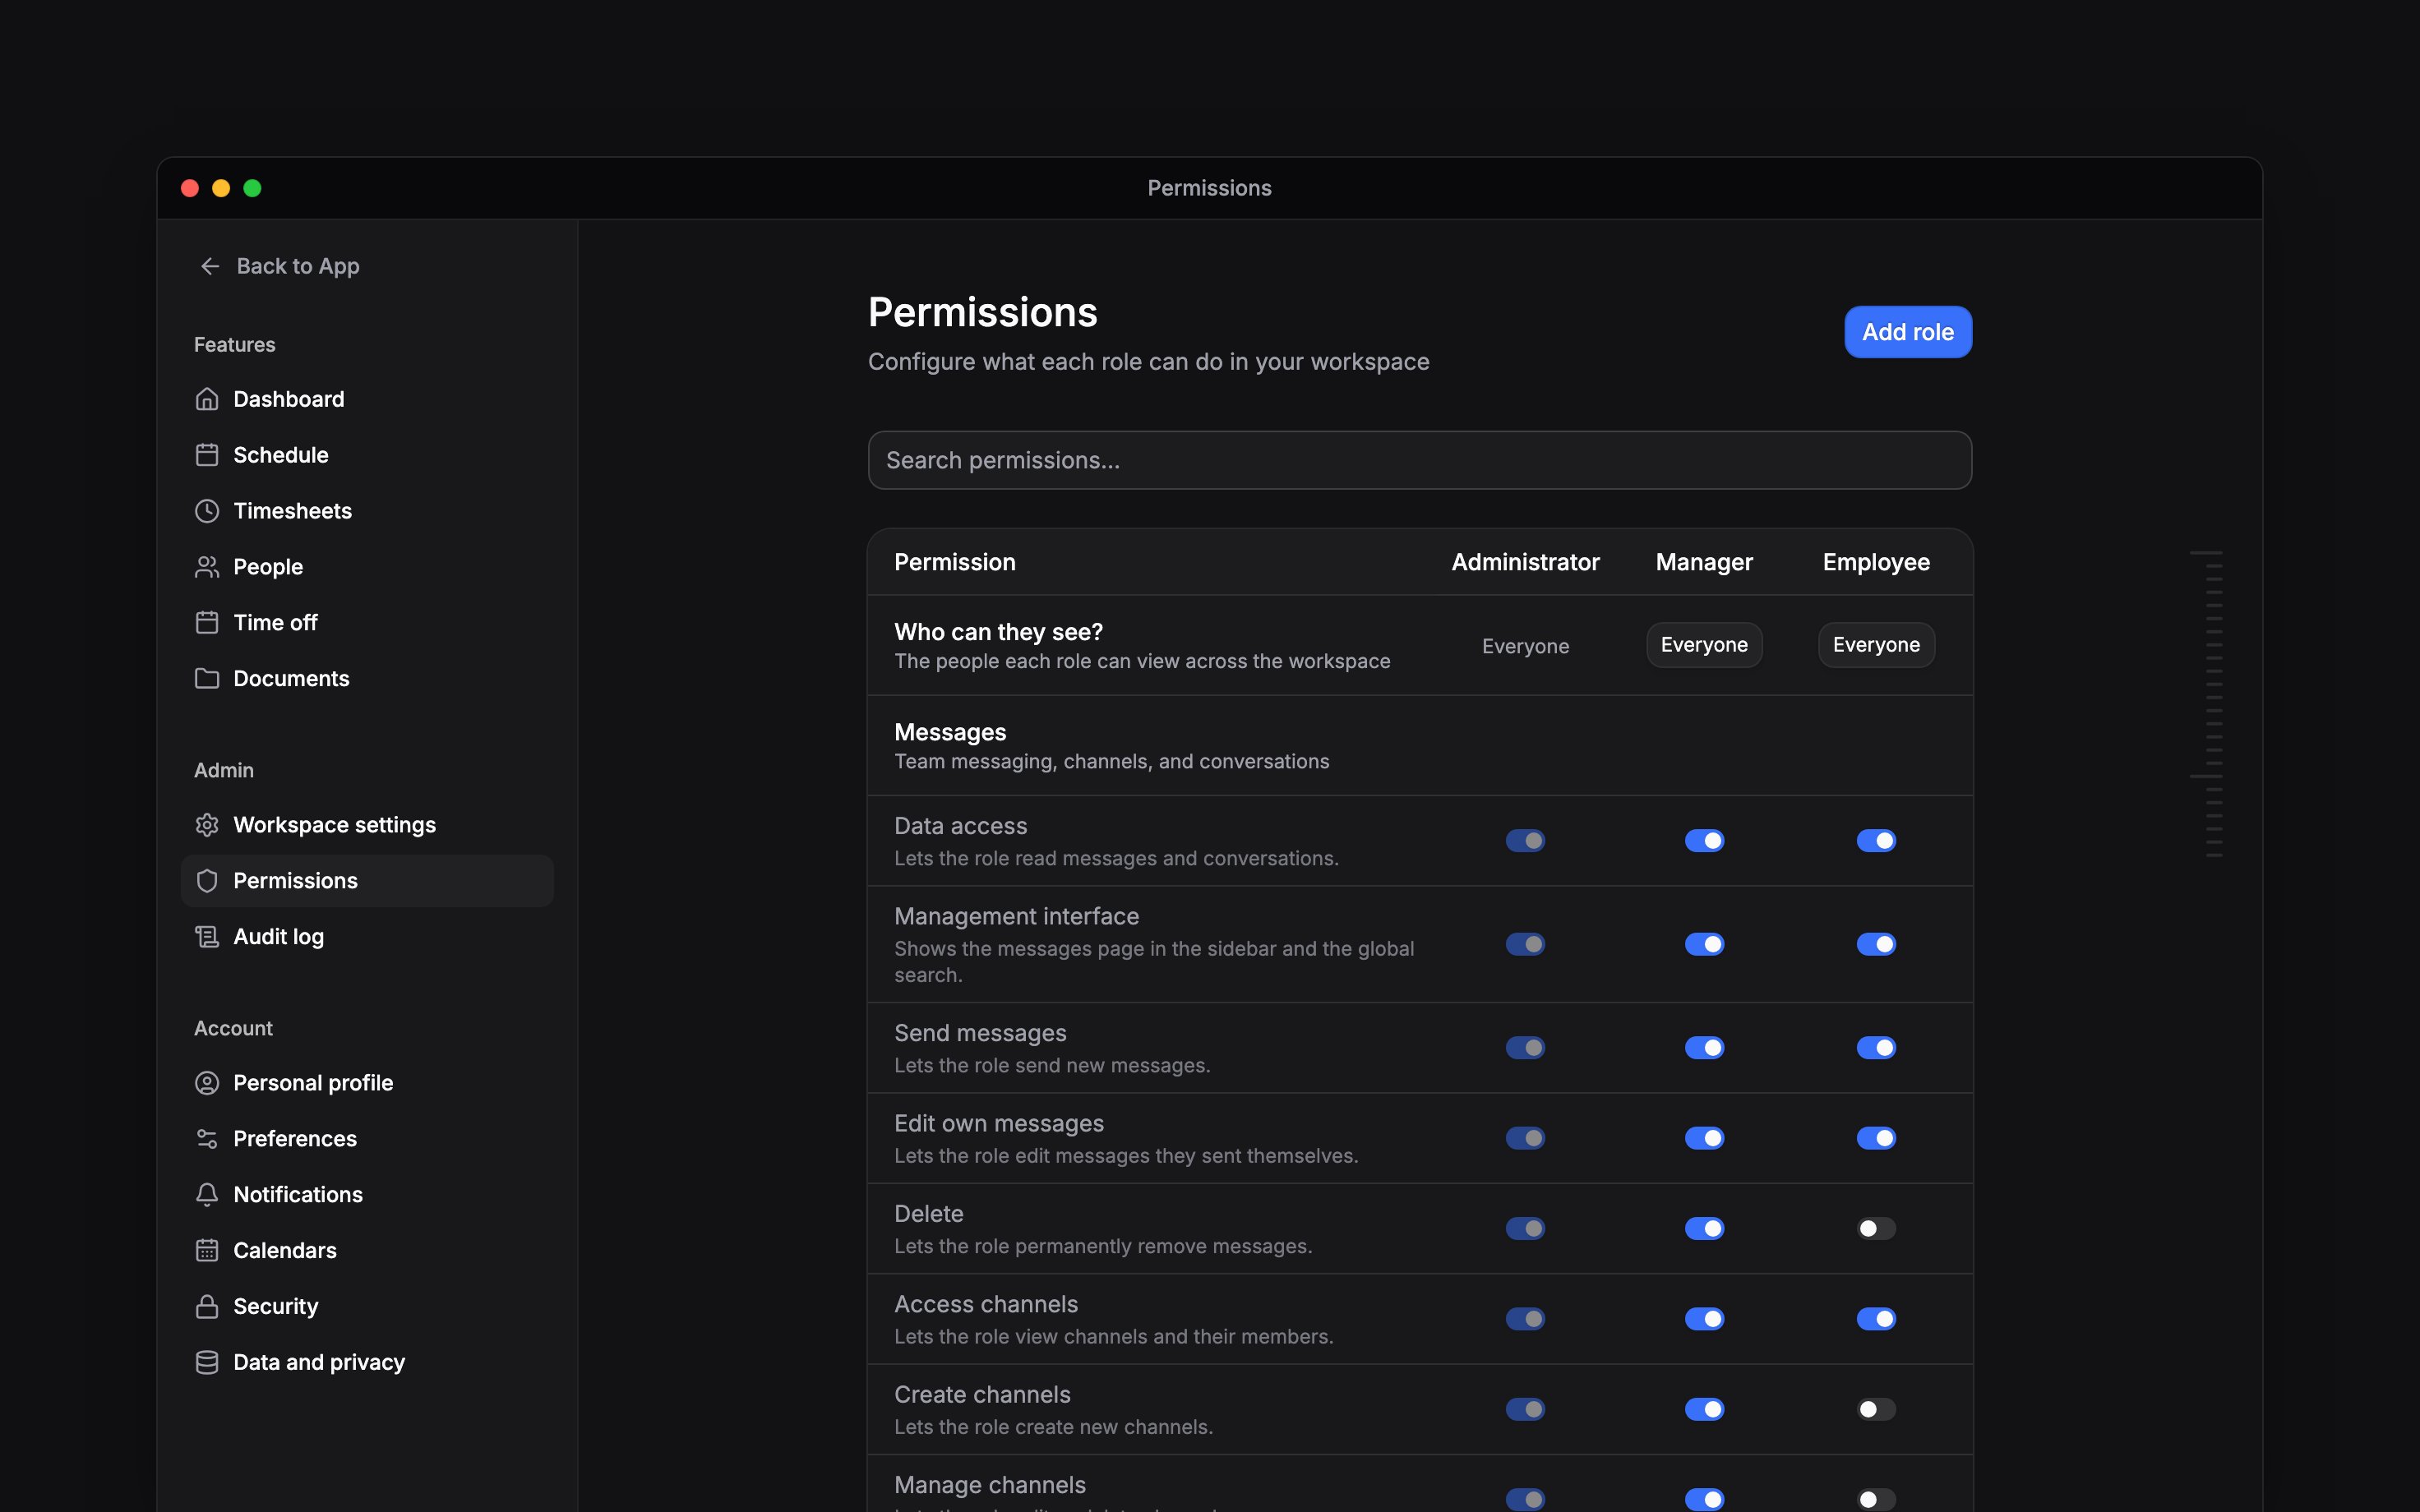This screenshot has width=2420, height=1512.
Task: Click the Back to App arrow icon
Action: (x=209, y=266)
